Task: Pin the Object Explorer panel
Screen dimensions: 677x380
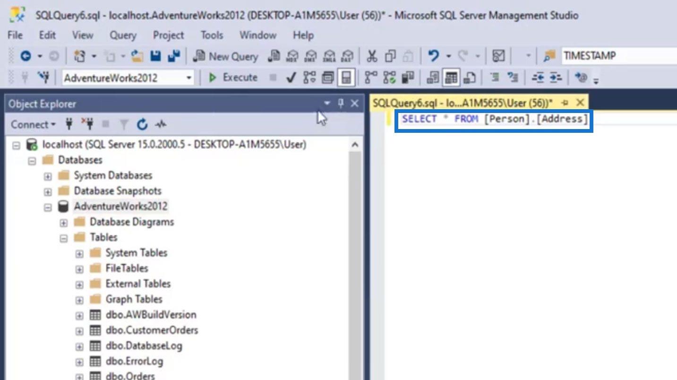Action: click(x=341, y=104)
